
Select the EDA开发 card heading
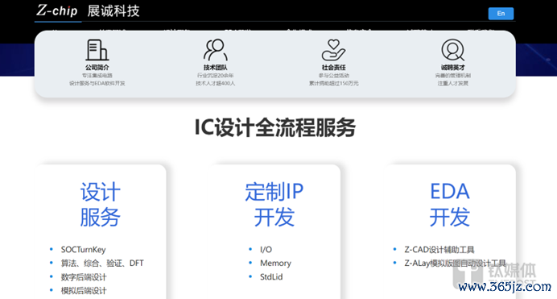click(x=450, y=205)
